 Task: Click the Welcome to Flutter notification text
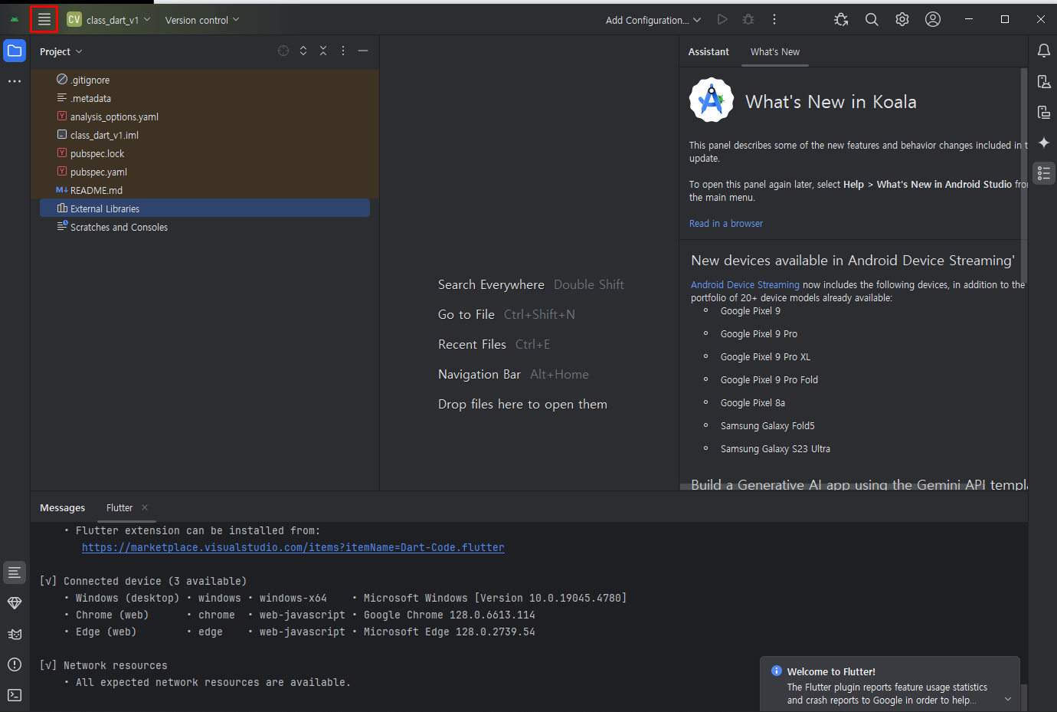[x=887, y=694]
